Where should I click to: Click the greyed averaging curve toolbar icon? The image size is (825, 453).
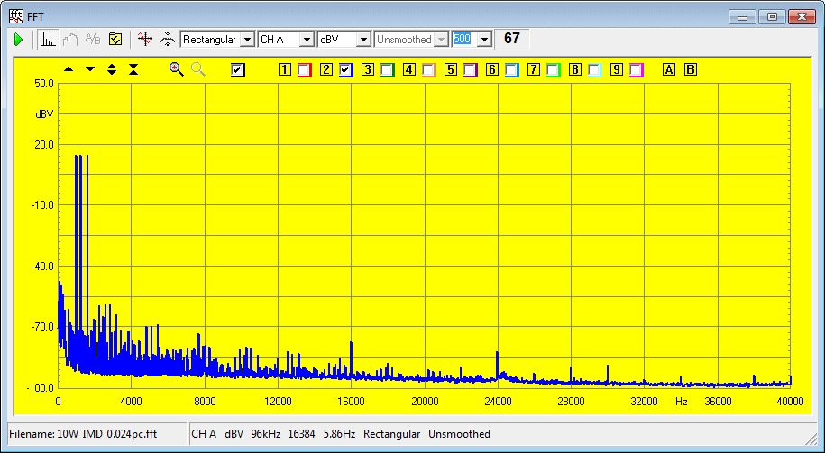pyautogui.click(x=70, y=40)
